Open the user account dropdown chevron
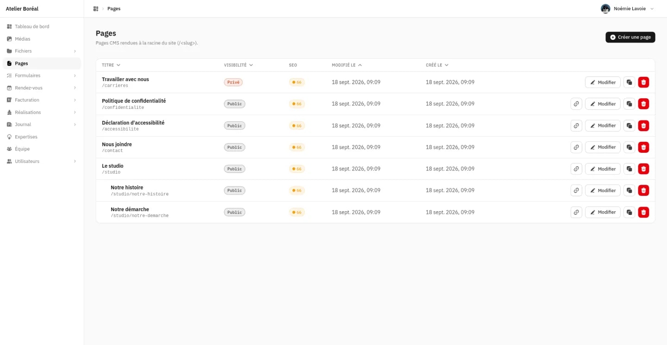The image size is (667, 345). (652, 9)
